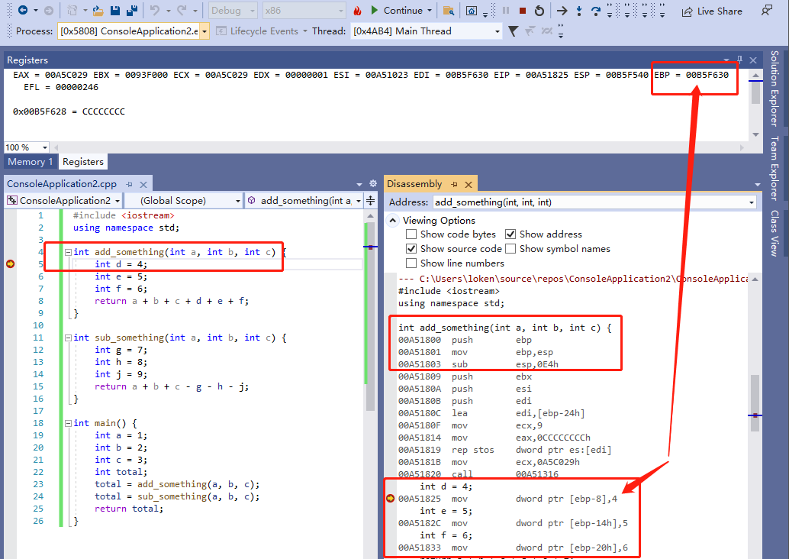This screenshot has width=789, height=559.
Task: Click the Step Into arrow icon
Action: point(579,11)
